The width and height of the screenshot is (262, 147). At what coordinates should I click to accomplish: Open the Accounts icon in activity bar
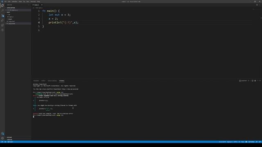tap(2, 134)
